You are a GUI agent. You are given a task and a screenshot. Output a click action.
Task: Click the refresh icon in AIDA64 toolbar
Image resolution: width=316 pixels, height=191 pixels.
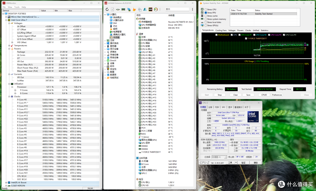tap(107, 9)
